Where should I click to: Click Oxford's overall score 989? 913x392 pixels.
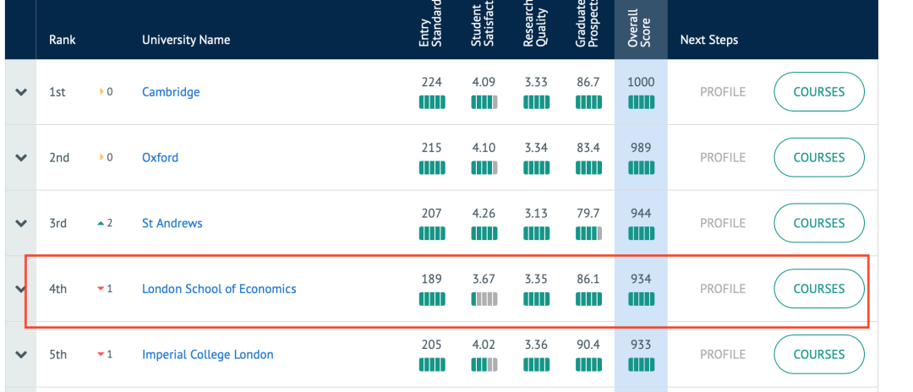pyautogui.click(x=641, y=149)
